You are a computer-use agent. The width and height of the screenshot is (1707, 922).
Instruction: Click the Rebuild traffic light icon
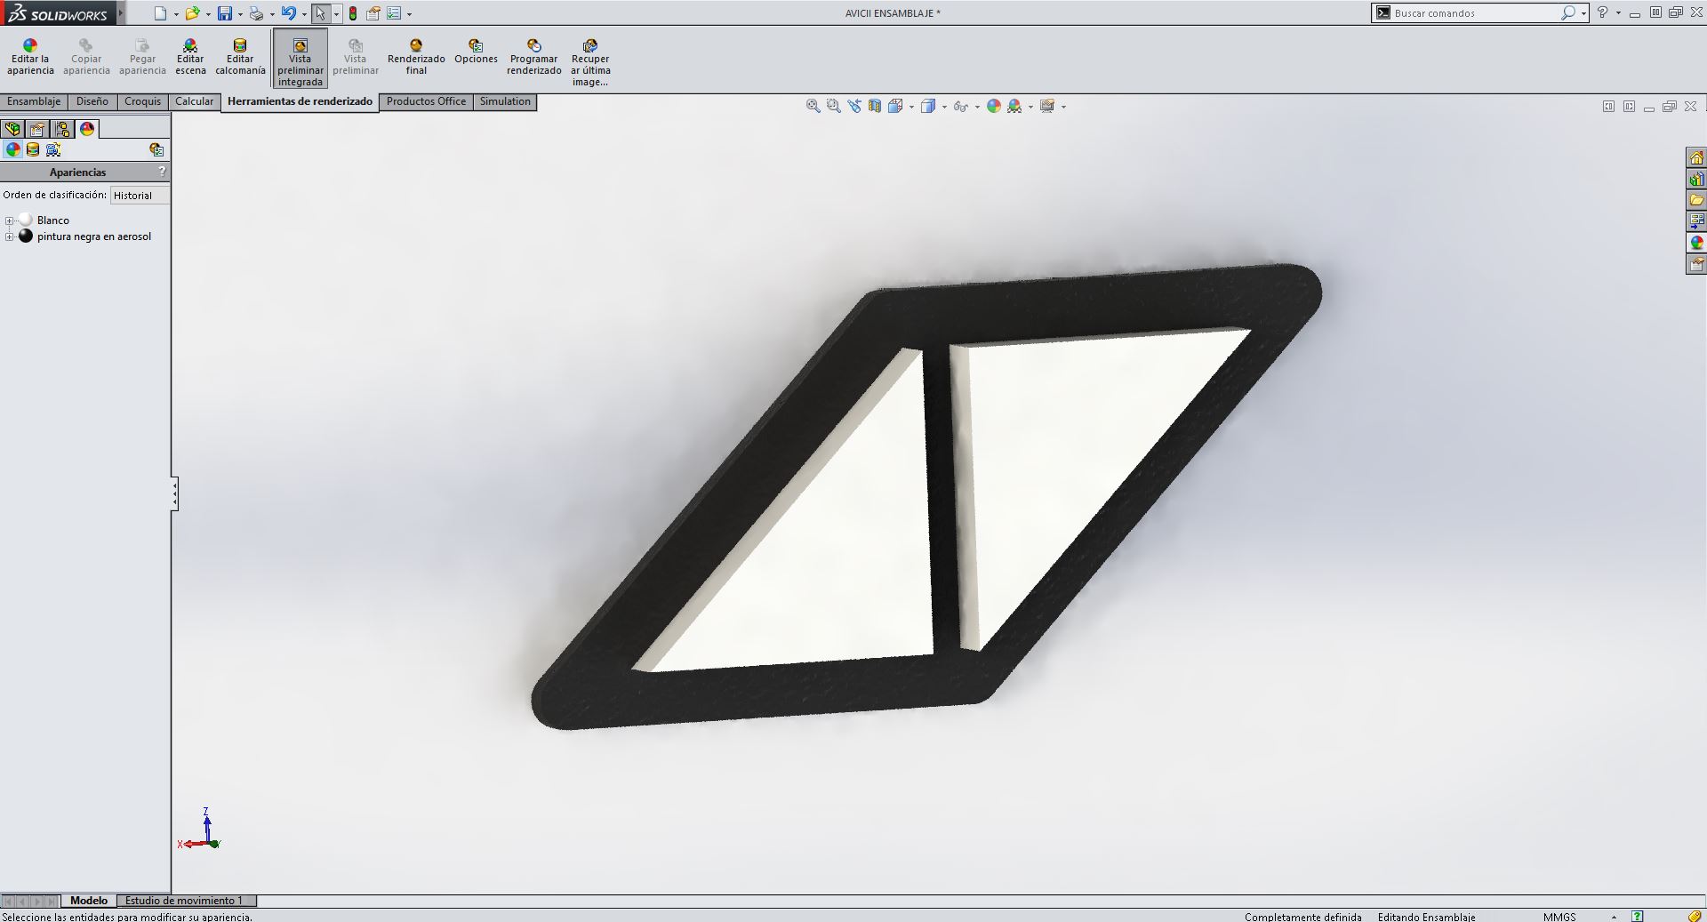(x=353, y=13)
